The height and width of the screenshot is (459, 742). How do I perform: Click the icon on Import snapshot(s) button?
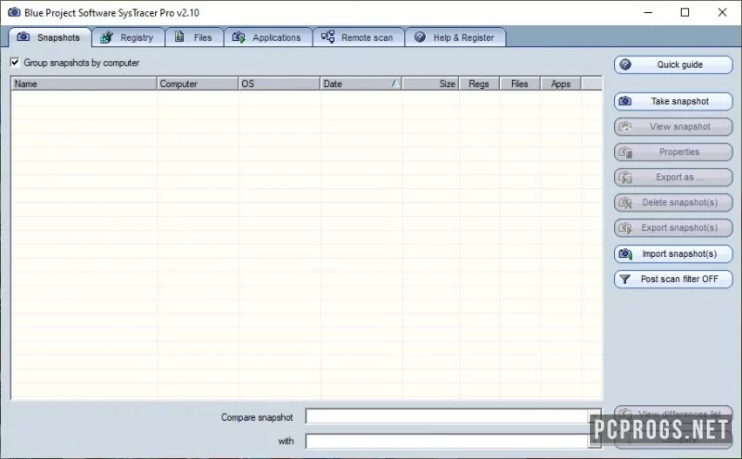625,254
